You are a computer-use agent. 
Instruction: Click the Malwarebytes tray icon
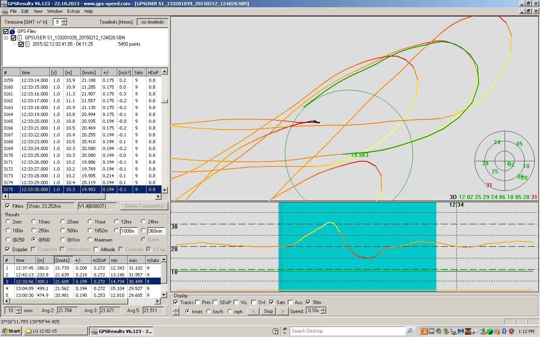(x=461, y=331)
